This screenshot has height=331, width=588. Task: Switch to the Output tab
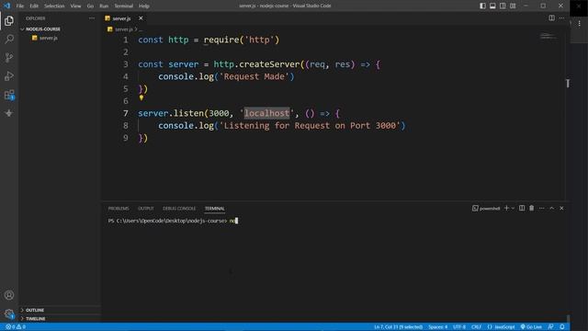point(146,209)
